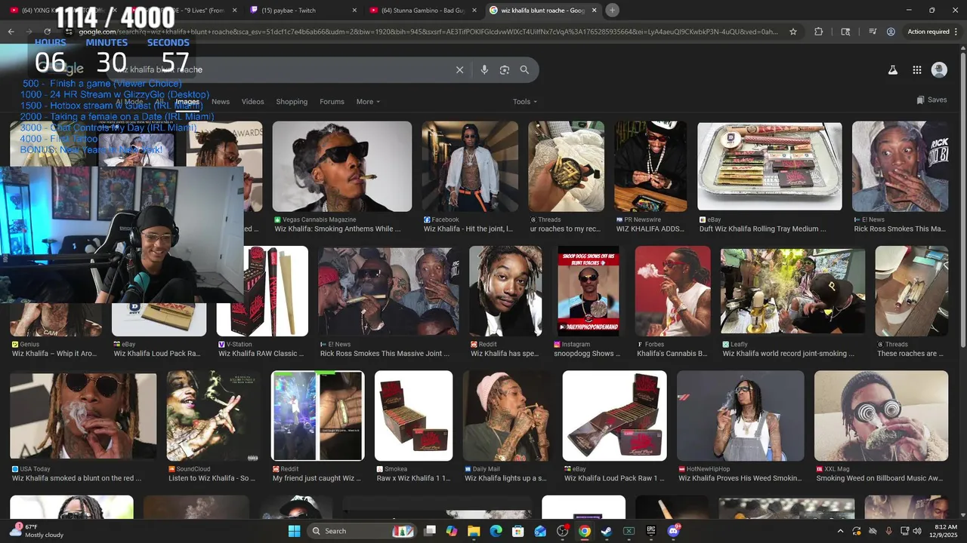Open Task View on the taskbar
This screenshot has width=967, height=543.
(x=430, y=531)
